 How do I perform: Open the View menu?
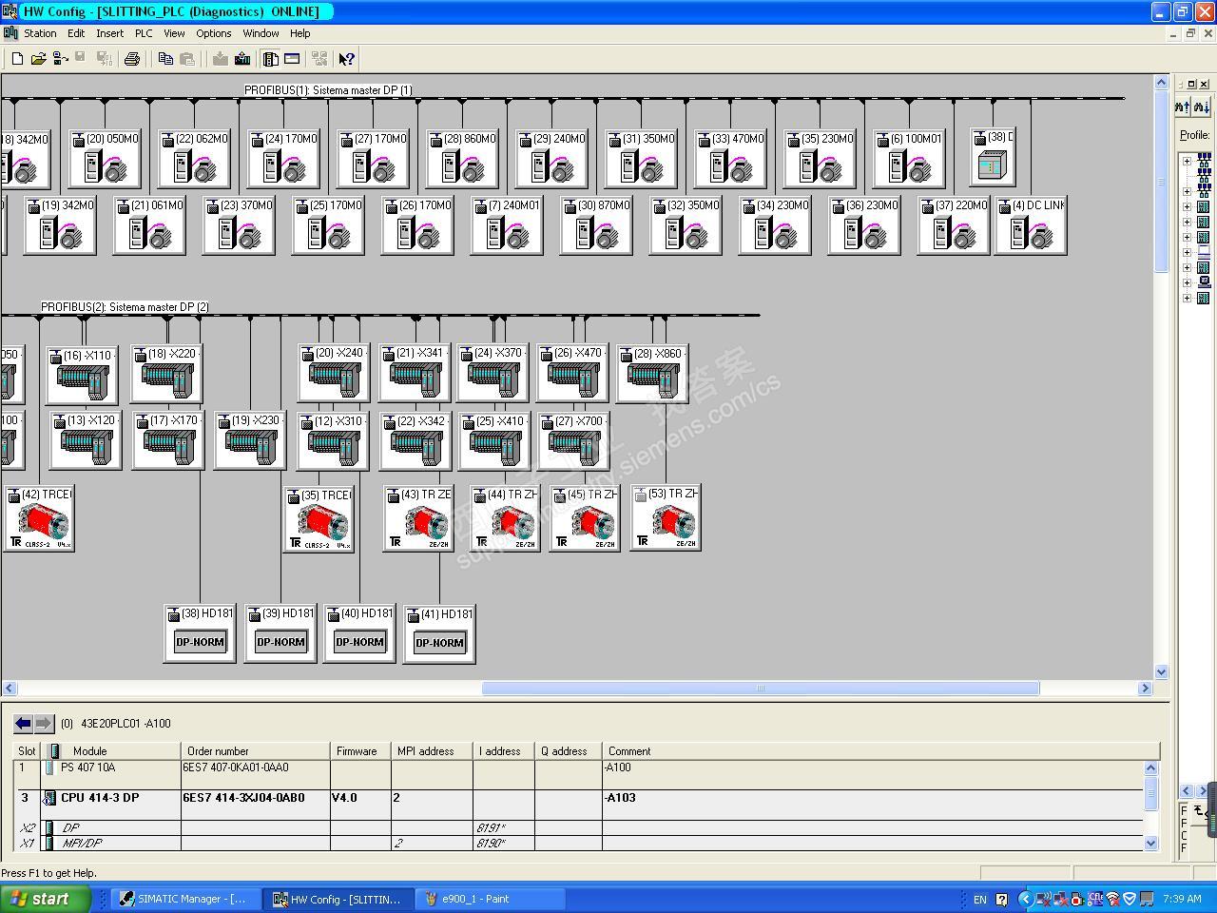point(174,33)
